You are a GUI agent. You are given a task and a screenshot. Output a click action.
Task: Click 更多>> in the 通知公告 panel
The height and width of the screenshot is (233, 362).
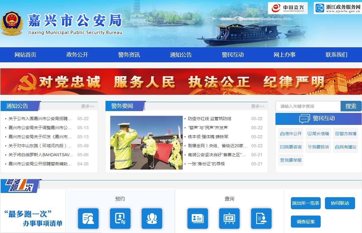tap(88, 106)
